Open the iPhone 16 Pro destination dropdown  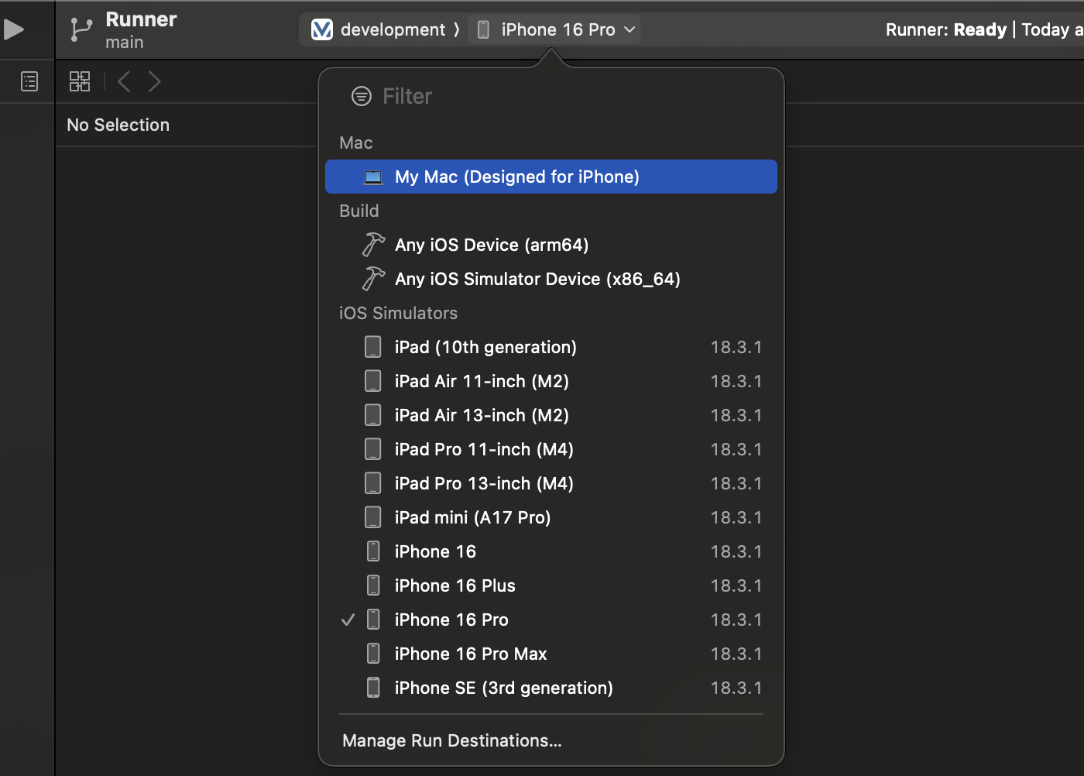pos(554,29)
